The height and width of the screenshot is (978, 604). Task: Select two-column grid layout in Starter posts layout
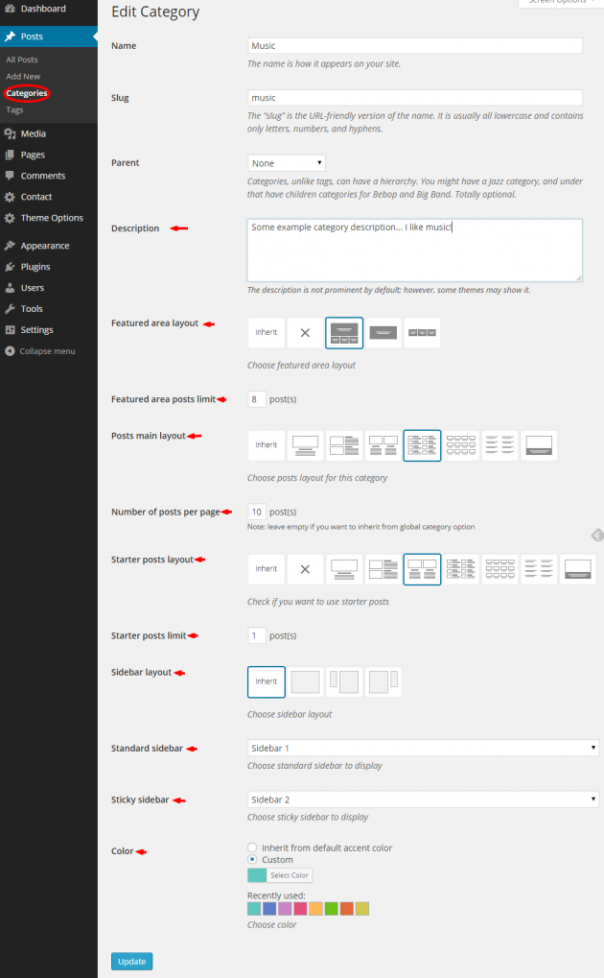pos(422,569)
